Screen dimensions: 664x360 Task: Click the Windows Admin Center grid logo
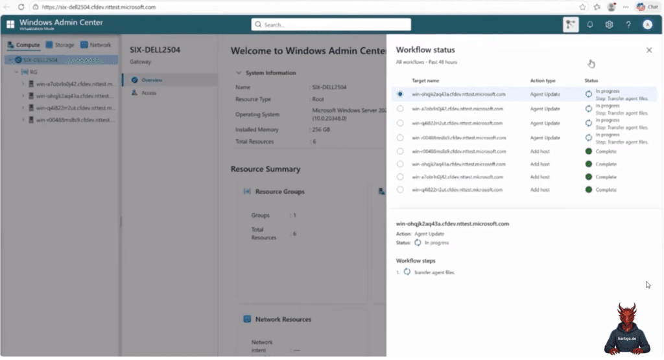[x=10, y=25]
